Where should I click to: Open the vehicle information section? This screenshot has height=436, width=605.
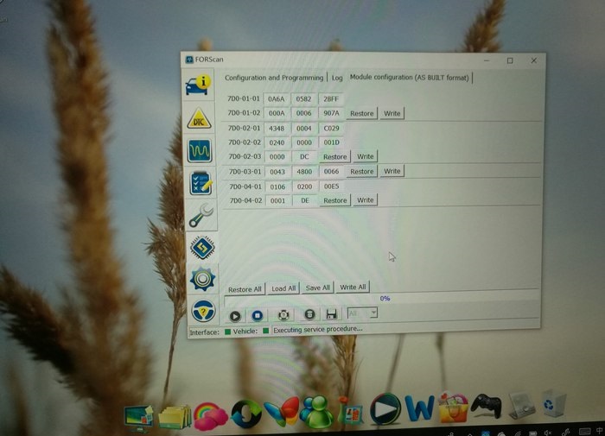198,85
